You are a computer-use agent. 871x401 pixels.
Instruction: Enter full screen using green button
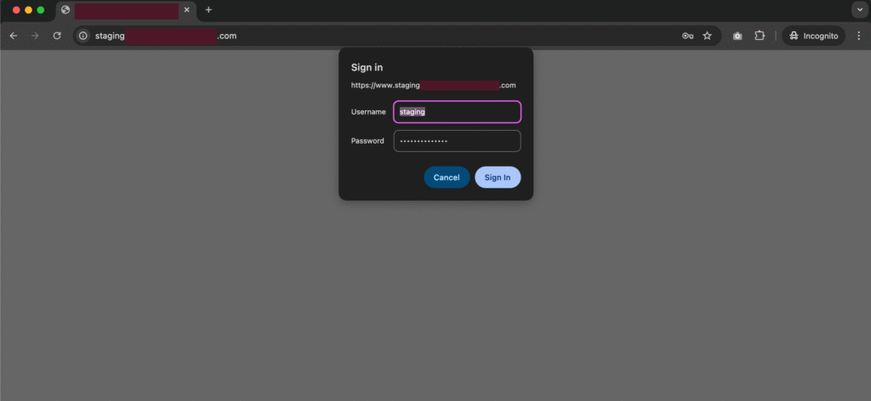coord(40,10)
